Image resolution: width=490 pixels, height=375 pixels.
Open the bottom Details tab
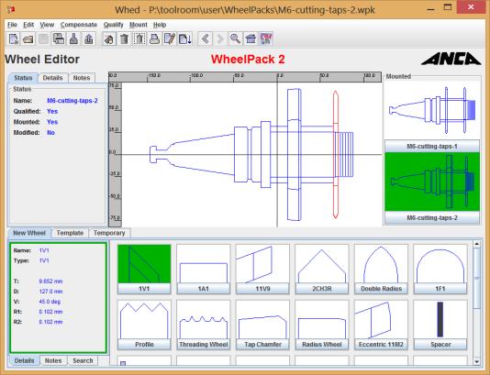tap(25, 360)
